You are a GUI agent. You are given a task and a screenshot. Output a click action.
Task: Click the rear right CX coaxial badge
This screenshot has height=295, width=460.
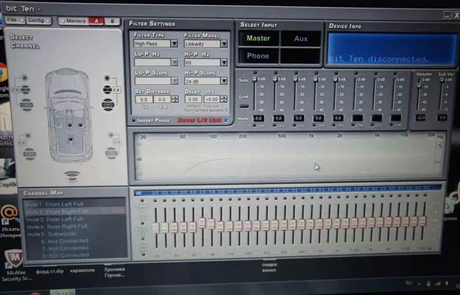117,142
